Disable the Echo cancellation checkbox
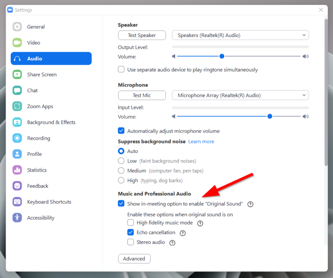 pyautogui.click(x=131, y=232)
